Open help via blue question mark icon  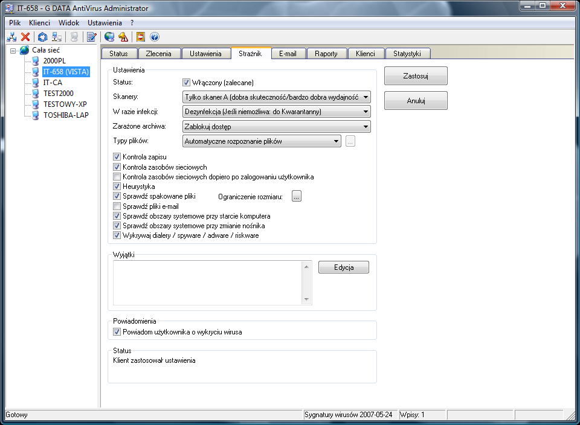[155, 37]
